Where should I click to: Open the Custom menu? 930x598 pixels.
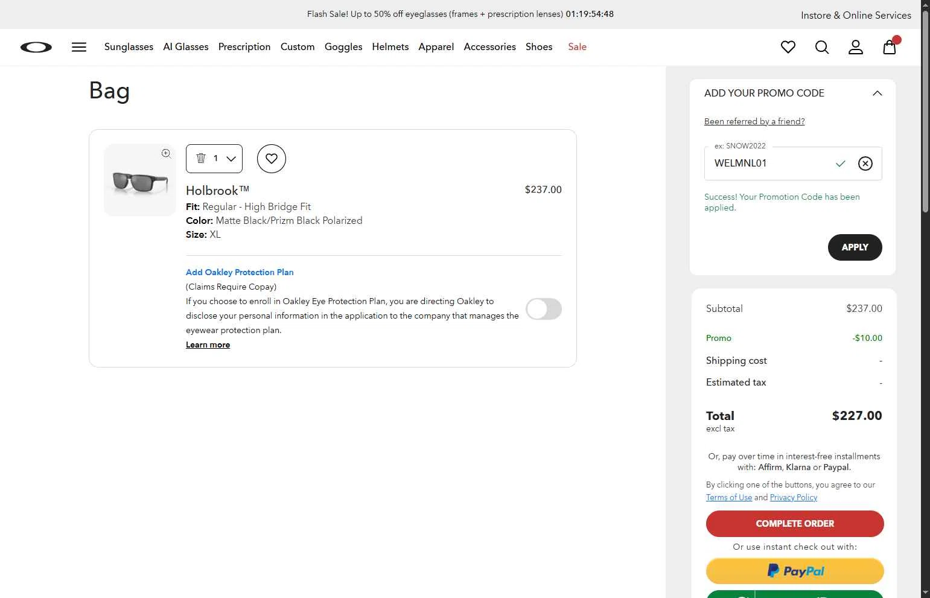coord(298,47)
